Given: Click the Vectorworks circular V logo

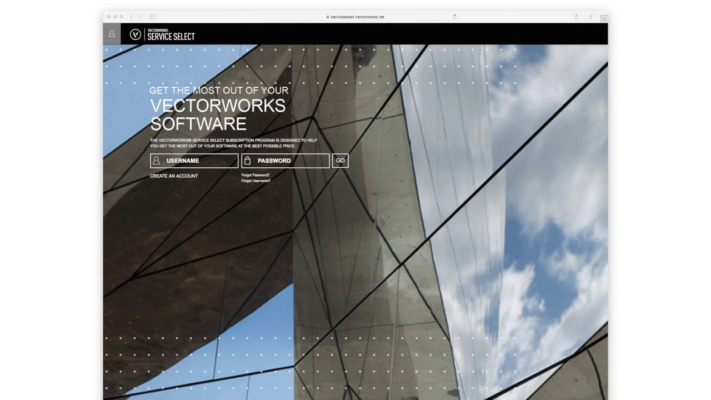Looking at the screenshot, I should [x=135, y=34].
